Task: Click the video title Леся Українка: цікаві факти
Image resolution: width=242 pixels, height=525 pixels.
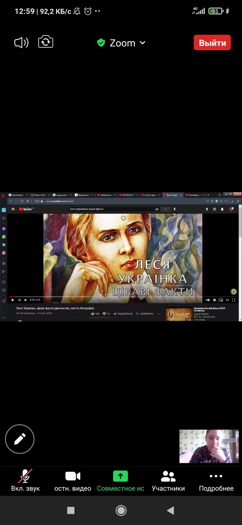Action: point(55,308)
